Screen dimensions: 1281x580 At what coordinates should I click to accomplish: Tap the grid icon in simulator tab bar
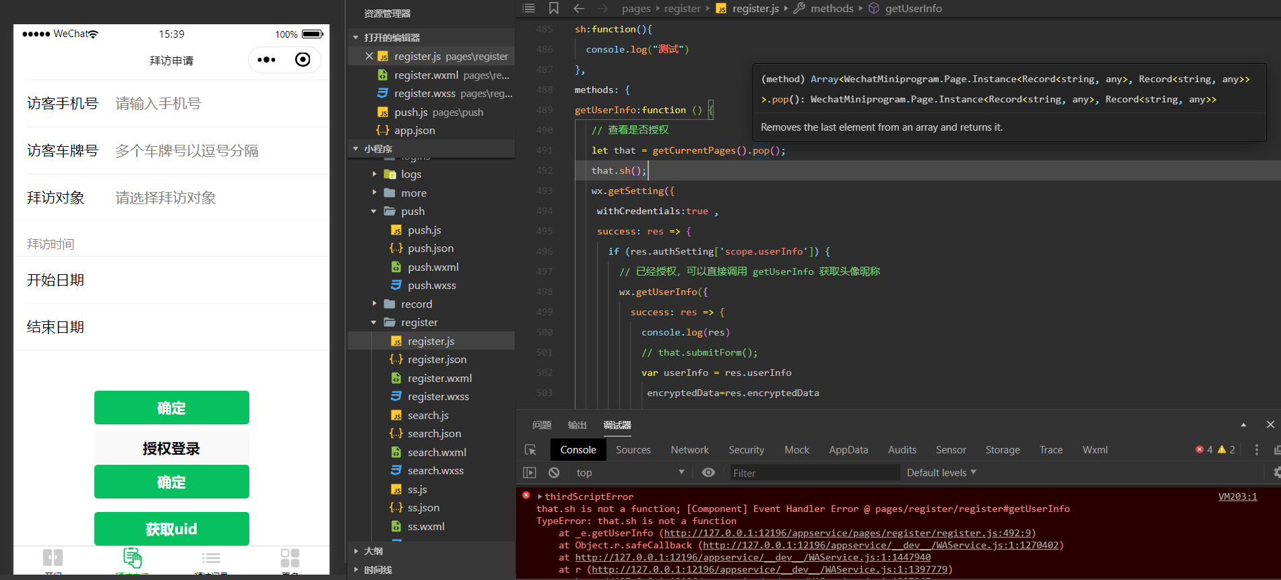[x=290, y=558]
